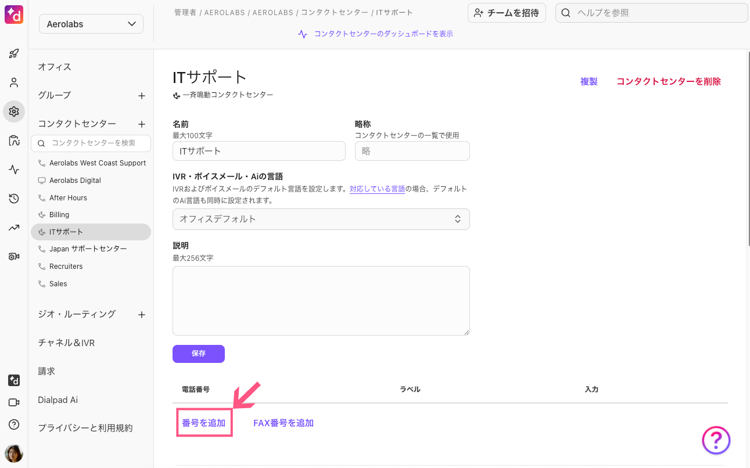This screenshot has width=750, height=468.
Task: Open the rocket launch icon in sidebar
Action: tap(14, 54)
